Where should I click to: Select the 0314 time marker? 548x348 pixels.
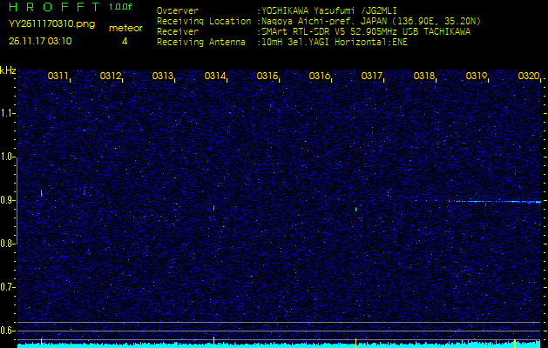[215, 77]
